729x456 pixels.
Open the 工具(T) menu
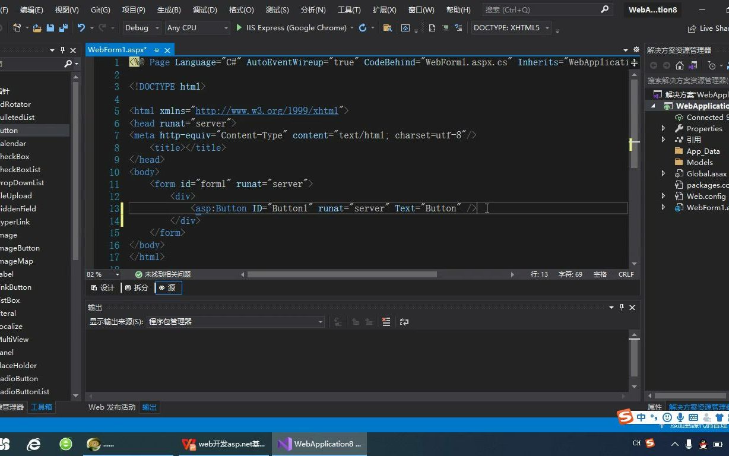[x=348, y=9]
